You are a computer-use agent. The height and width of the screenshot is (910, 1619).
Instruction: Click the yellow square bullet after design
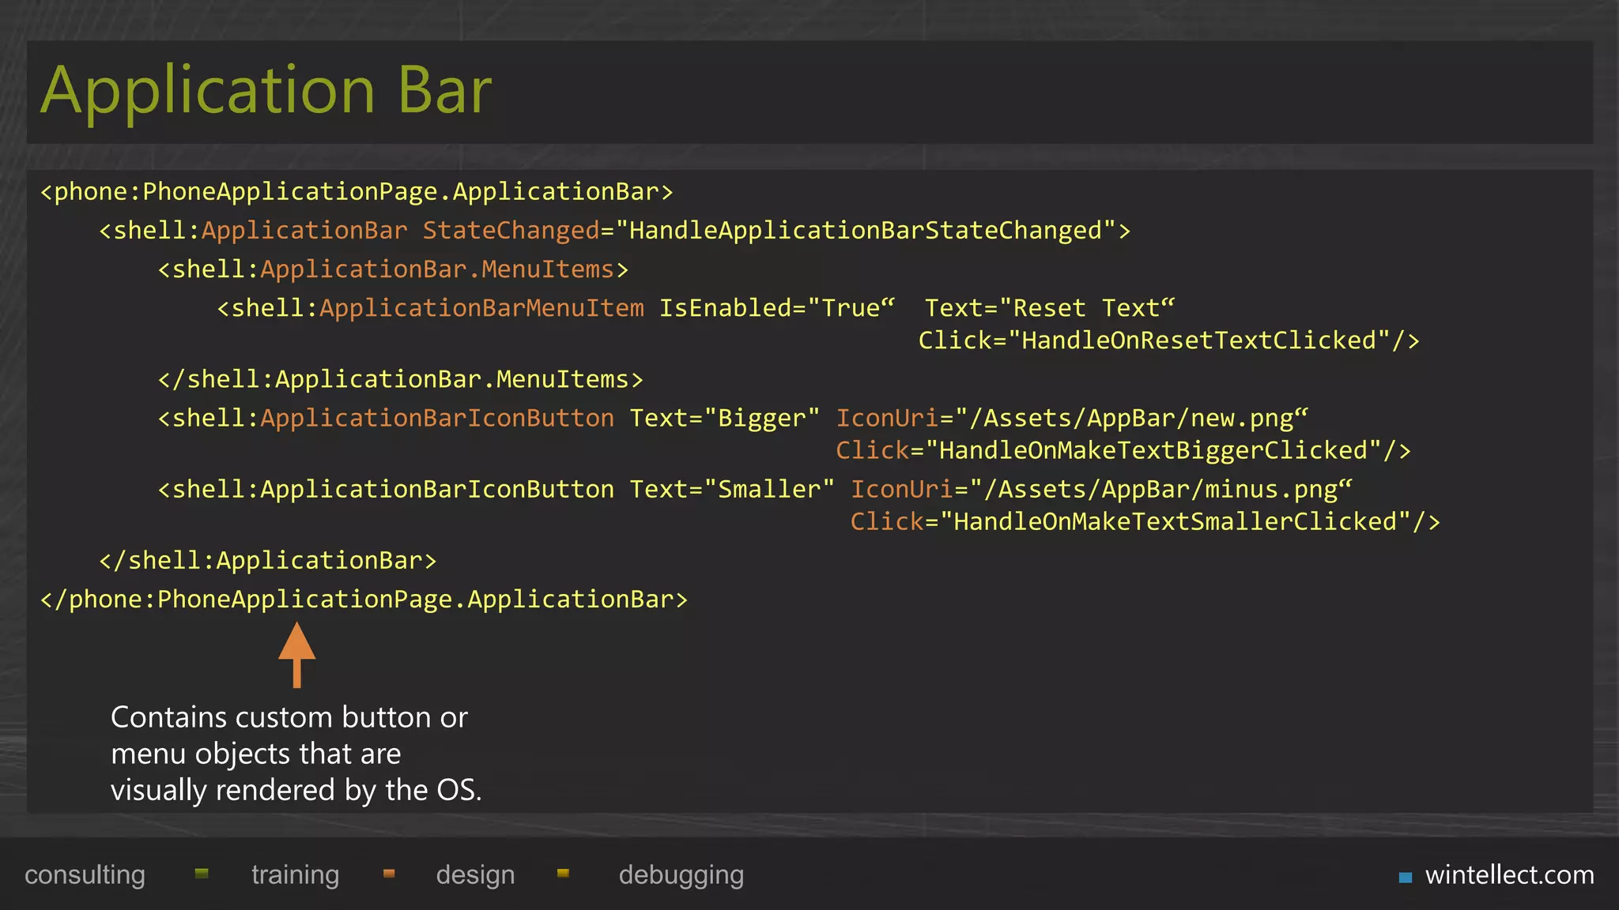[x=563, y=873]
